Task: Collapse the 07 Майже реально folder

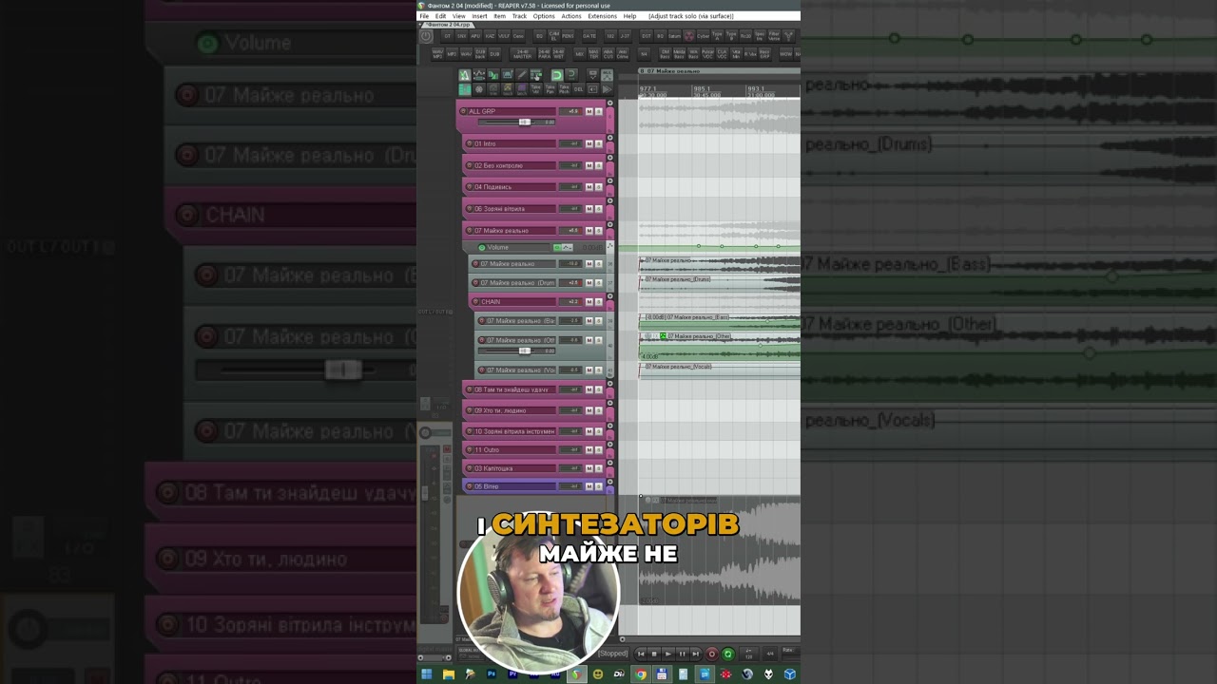Action: pos(610,224)
